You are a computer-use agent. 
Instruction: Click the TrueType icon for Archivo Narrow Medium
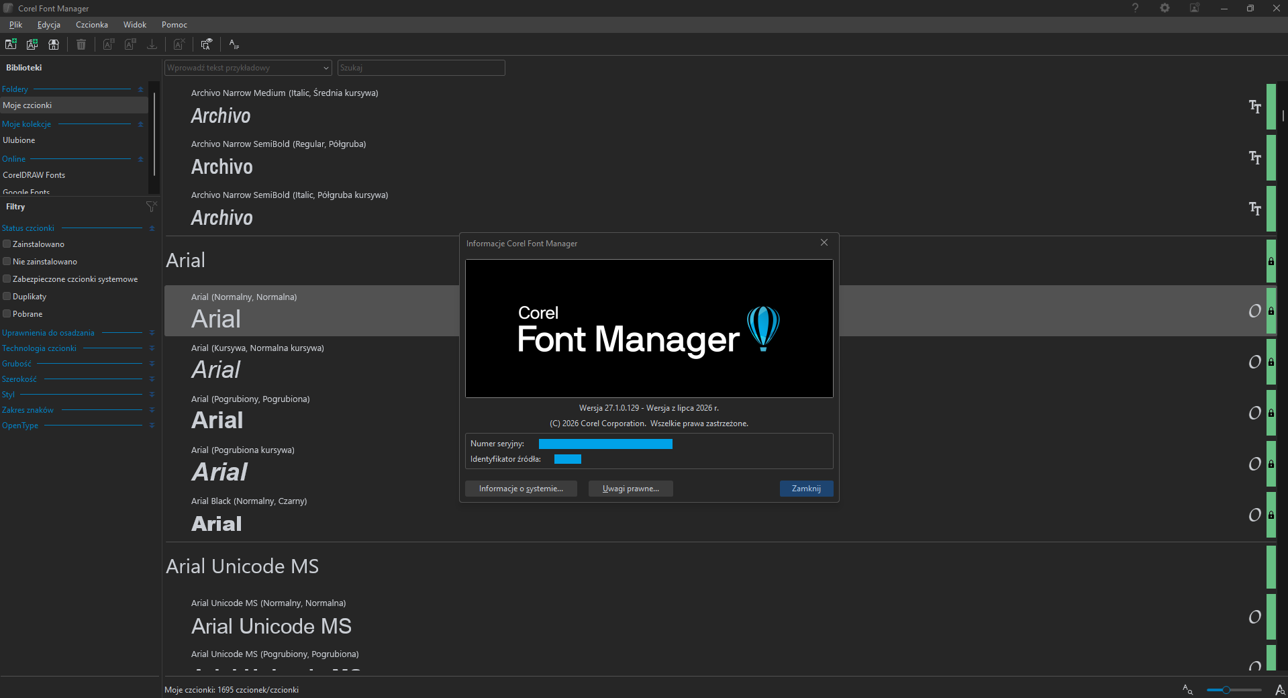[1254, 106]
